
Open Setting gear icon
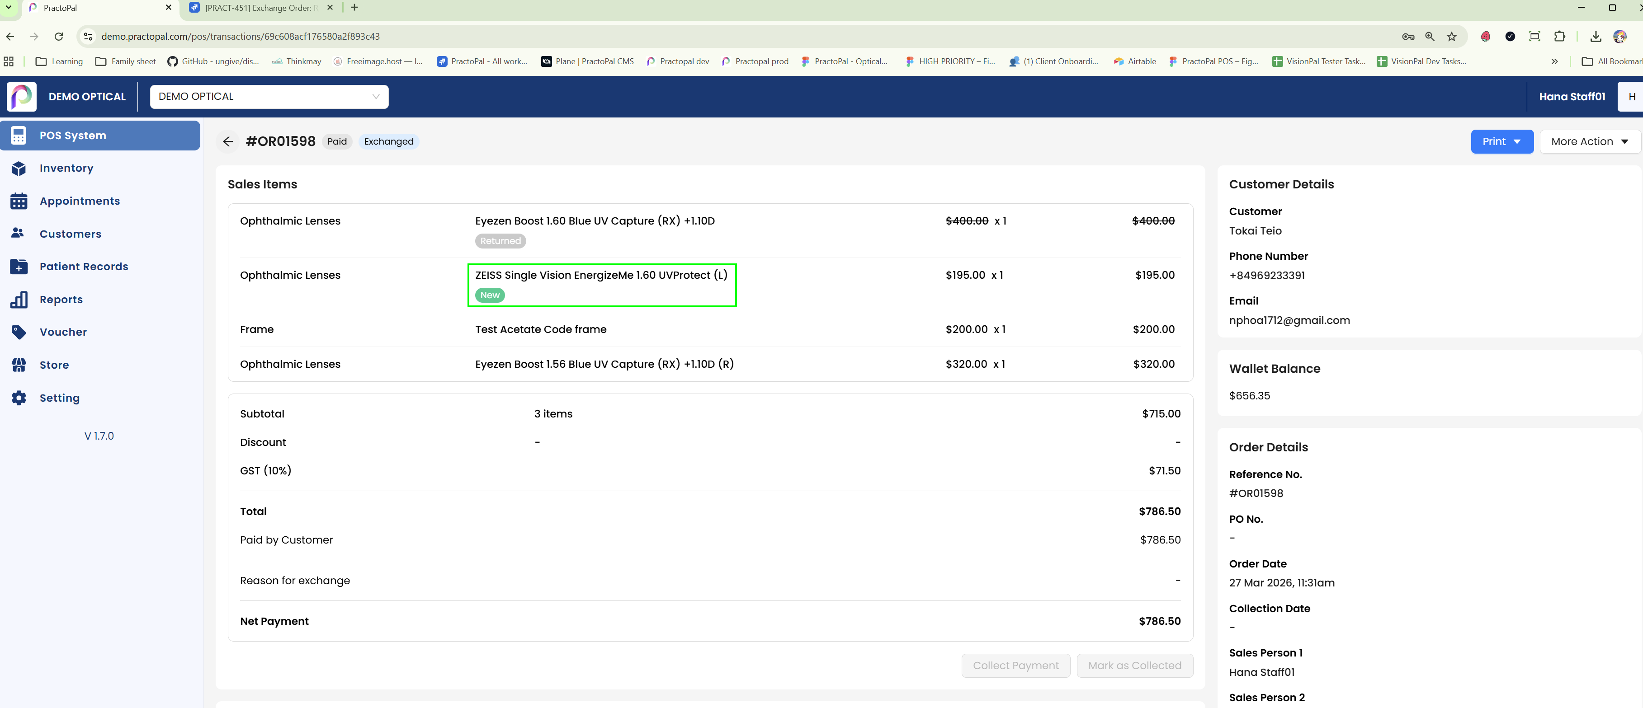click(x=19, y=398)
